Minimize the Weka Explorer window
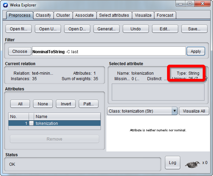The image size is (213, 176). [x=181, y=3]
